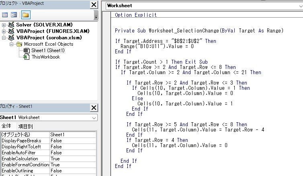Select the Sheet1 worksheet icon in tree

pos(27,51)
